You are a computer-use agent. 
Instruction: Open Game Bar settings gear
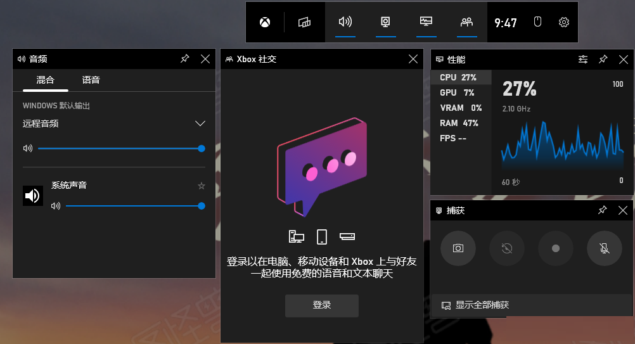point(564,22)
